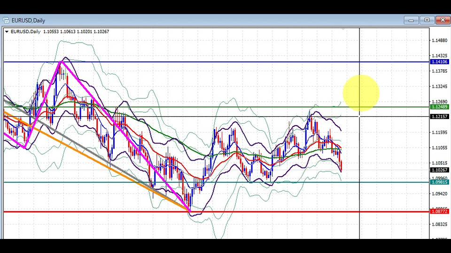Select the teal 1.09815 price label

coord(439,182)
